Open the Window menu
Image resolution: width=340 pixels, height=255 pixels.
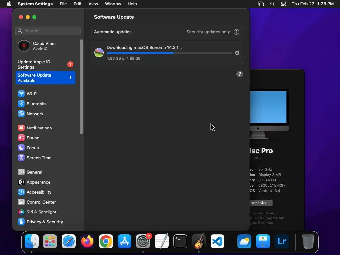(113, 4)
